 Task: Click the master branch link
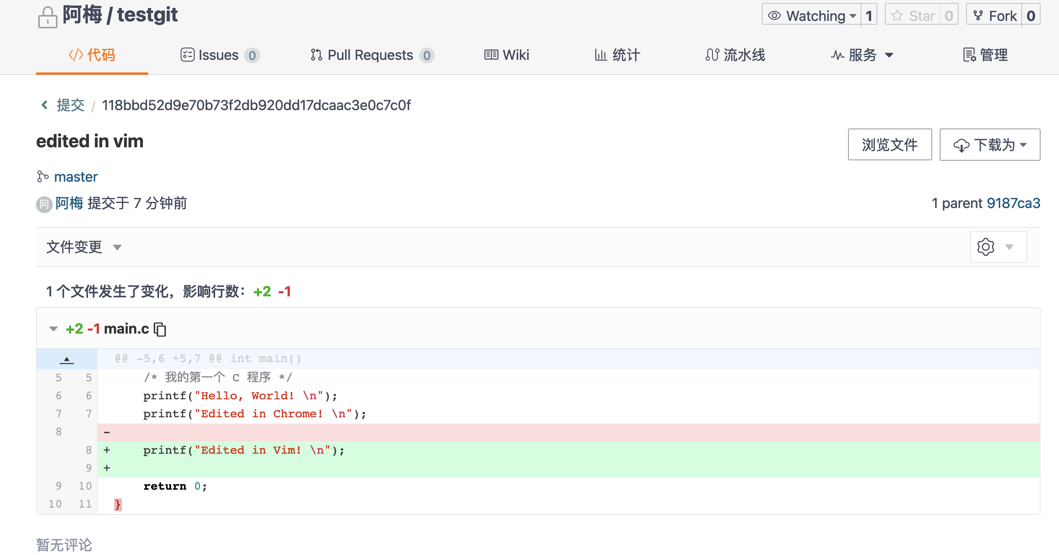point(76,177)
